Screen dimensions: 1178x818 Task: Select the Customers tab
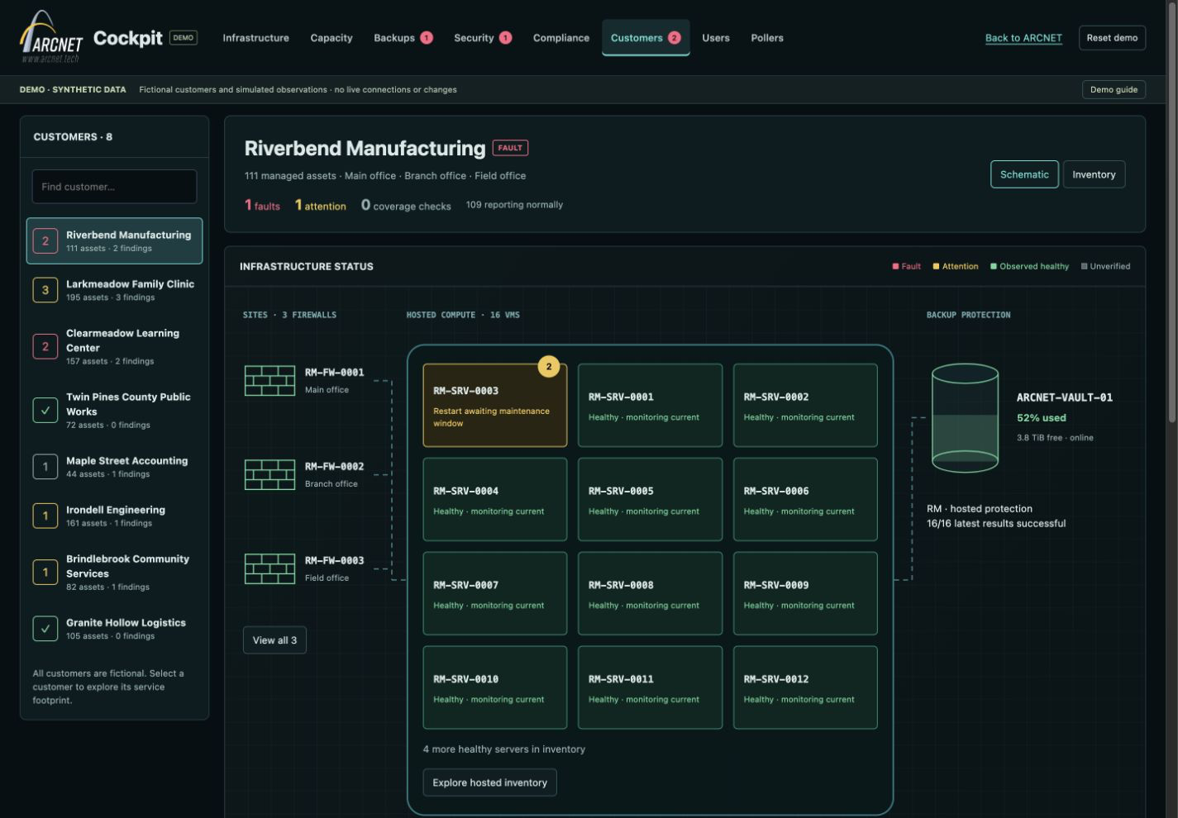(646, 38)
